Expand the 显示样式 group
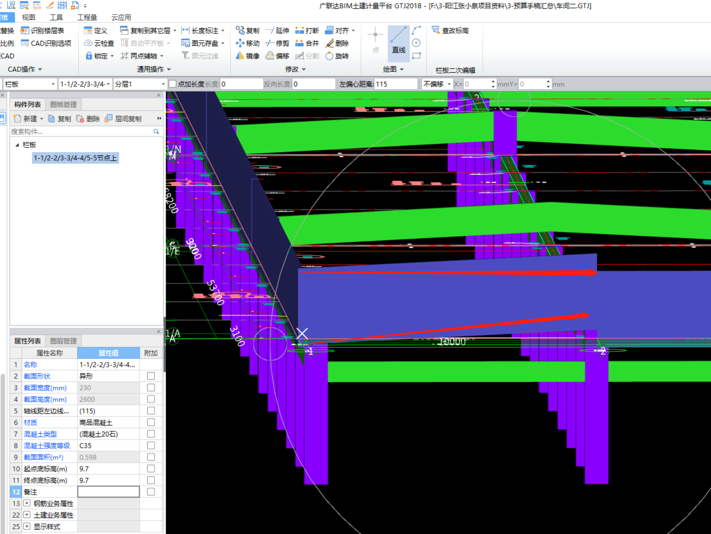Image resolution: width=711 pixels, height=534 pixels. [27, 526]
